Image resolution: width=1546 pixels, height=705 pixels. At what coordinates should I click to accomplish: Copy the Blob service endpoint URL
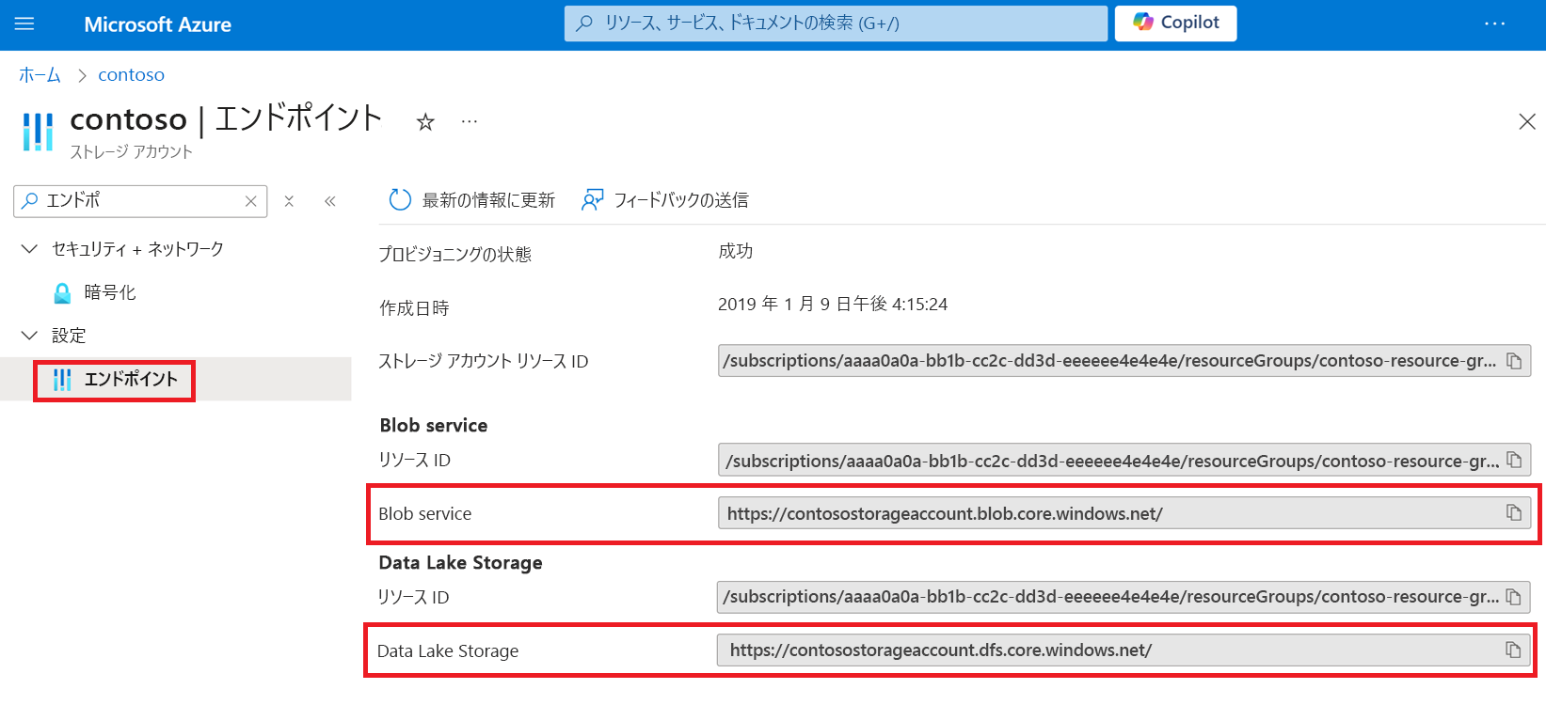click(1515, 513)
